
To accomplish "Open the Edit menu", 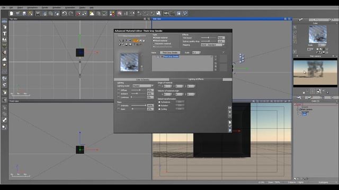I will 11,7.
